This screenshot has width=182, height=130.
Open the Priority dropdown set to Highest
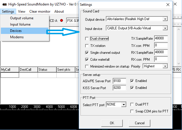click(165, 66)
